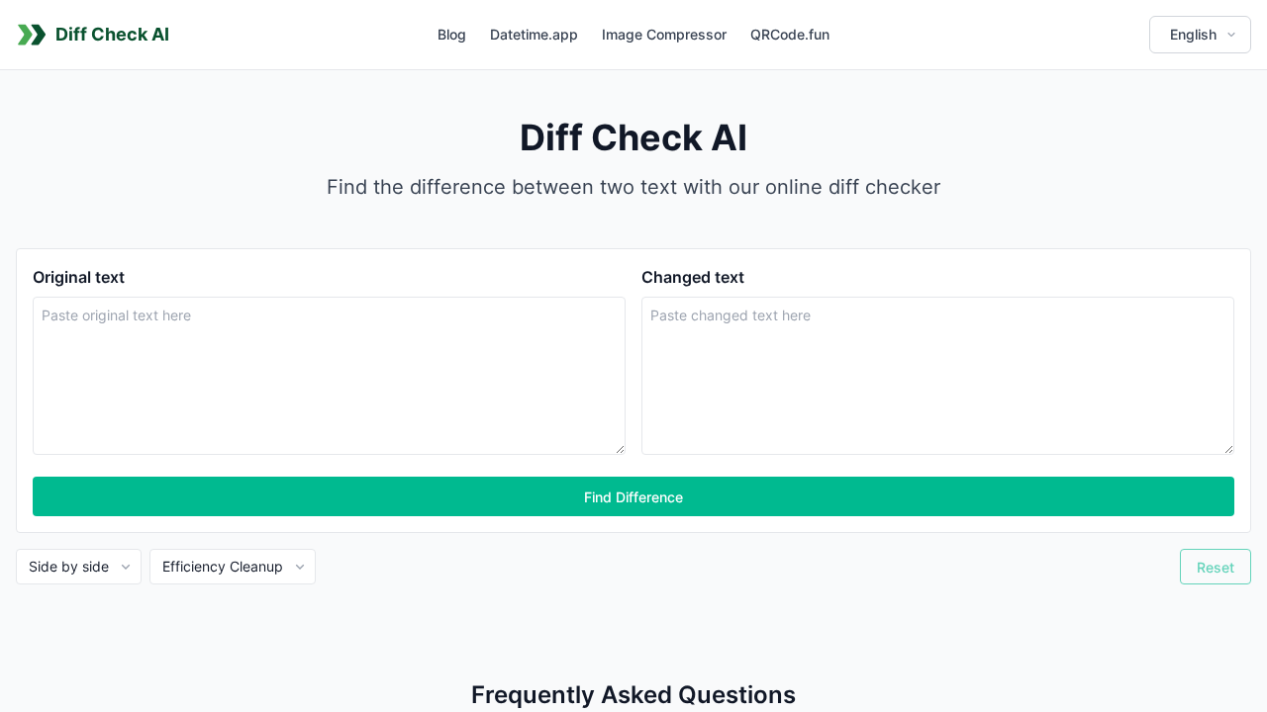1267x712 pixels.
Task: Navigate to Datetime.app
Action: pos(534,35)
